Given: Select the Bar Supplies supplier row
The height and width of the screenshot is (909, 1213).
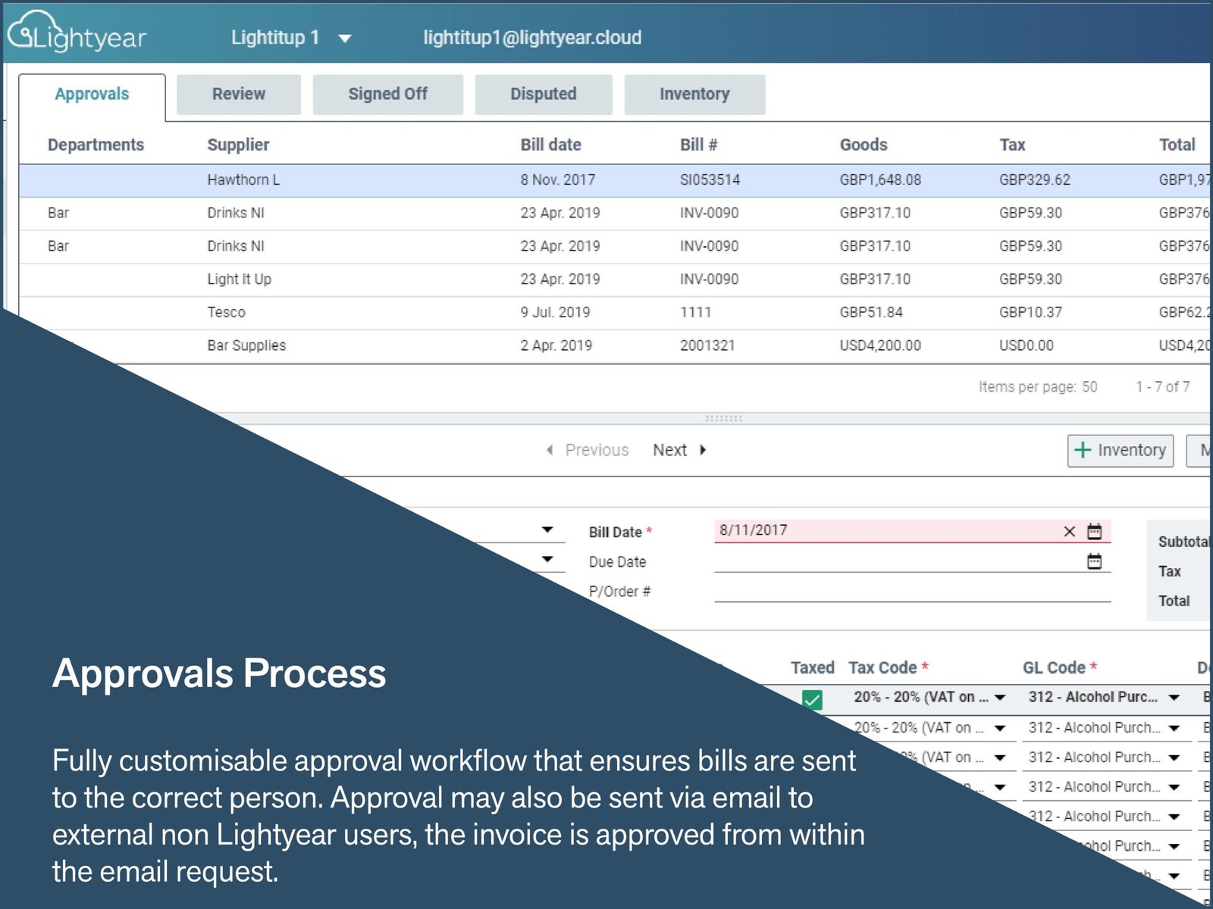Looking at the screenshot, I should click(x=614, y=345).
